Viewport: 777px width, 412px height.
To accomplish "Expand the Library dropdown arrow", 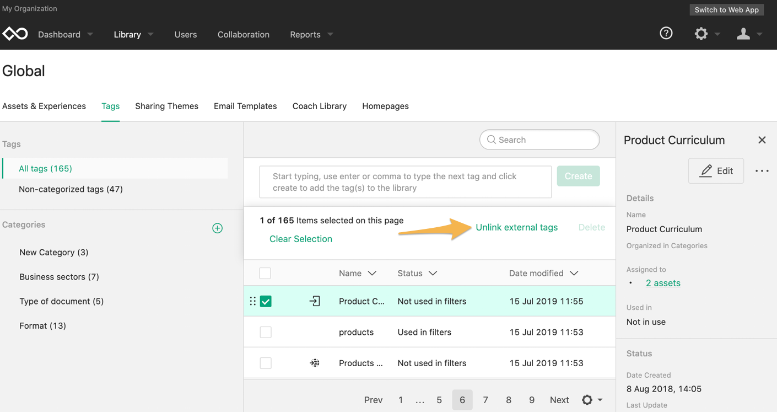I will (x=151, y=35).
